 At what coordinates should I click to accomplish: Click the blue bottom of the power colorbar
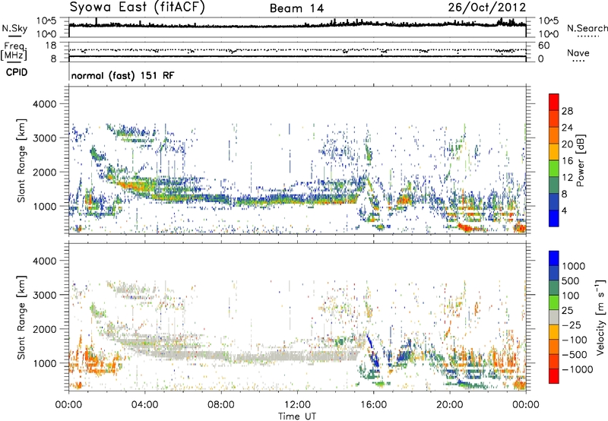[554, 218]
